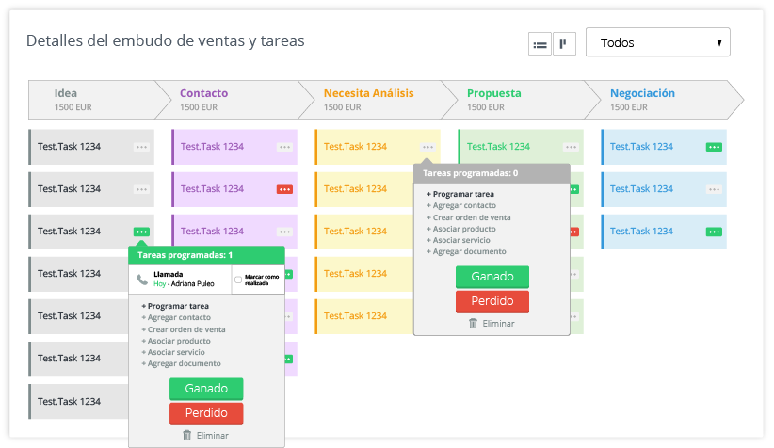This screenshot has height=448, width=774.
Task: Click Crear orden de venta in green popup
Action: 184,329
